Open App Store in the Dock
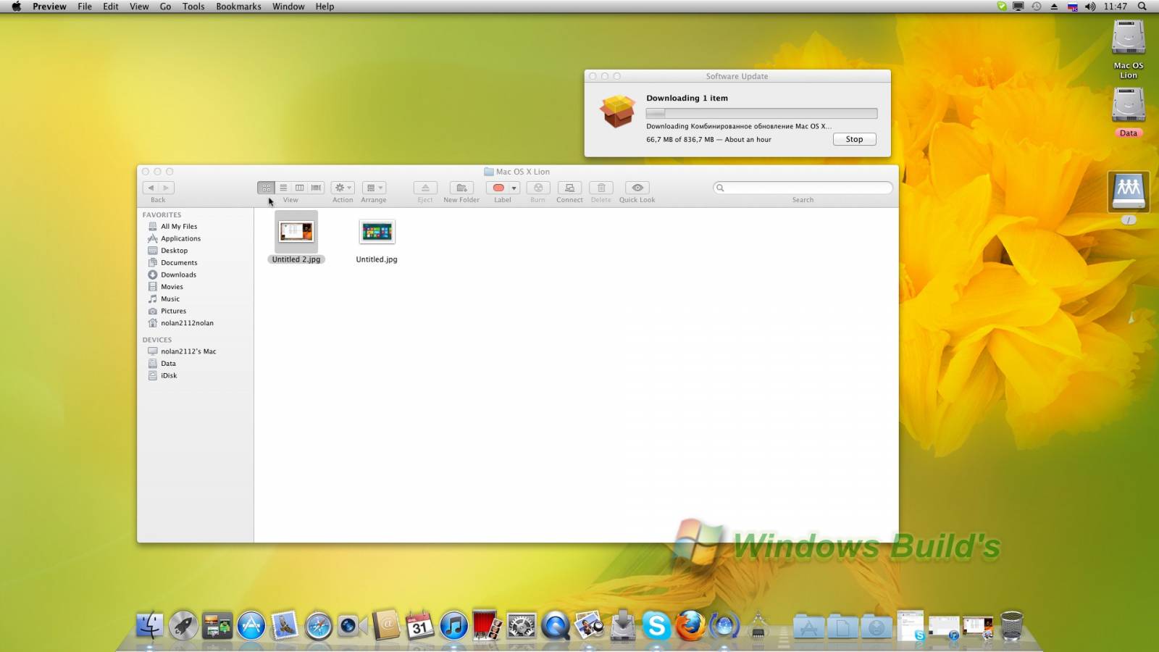This screenshot has height=652, width=1159. 251,626
